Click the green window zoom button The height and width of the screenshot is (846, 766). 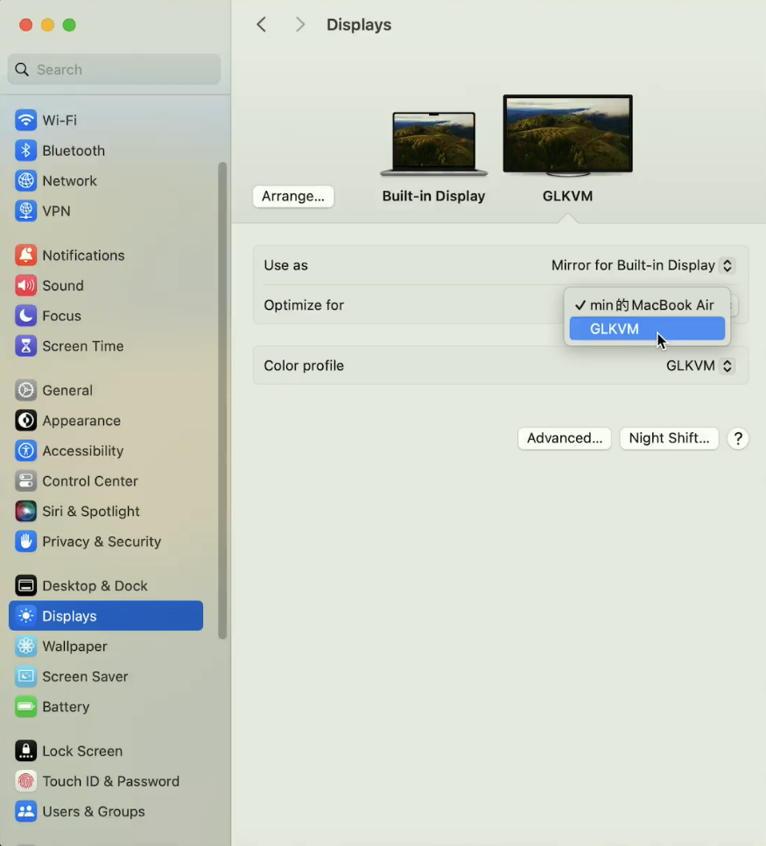tap(69, 24)
